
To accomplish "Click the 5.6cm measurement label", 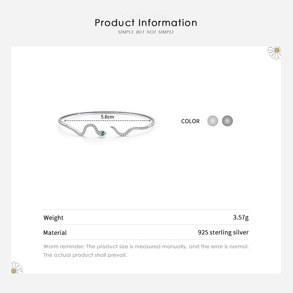I will [x=107, y=116].
